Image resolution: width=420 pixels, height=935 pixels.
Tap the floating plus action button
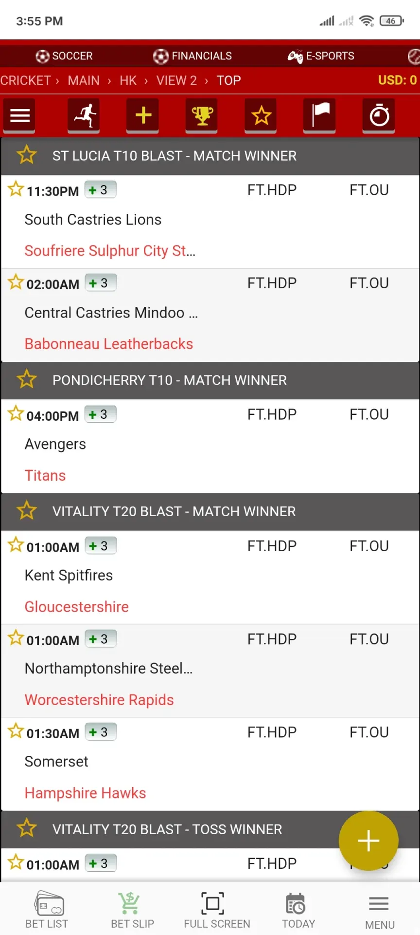(x=368, y=841)
